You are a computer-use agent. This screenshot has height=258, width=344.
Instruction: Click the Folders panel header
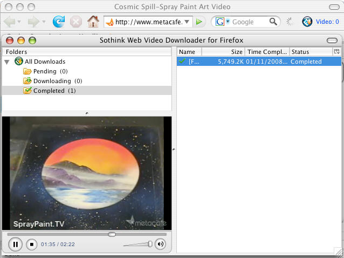[87, 52]
